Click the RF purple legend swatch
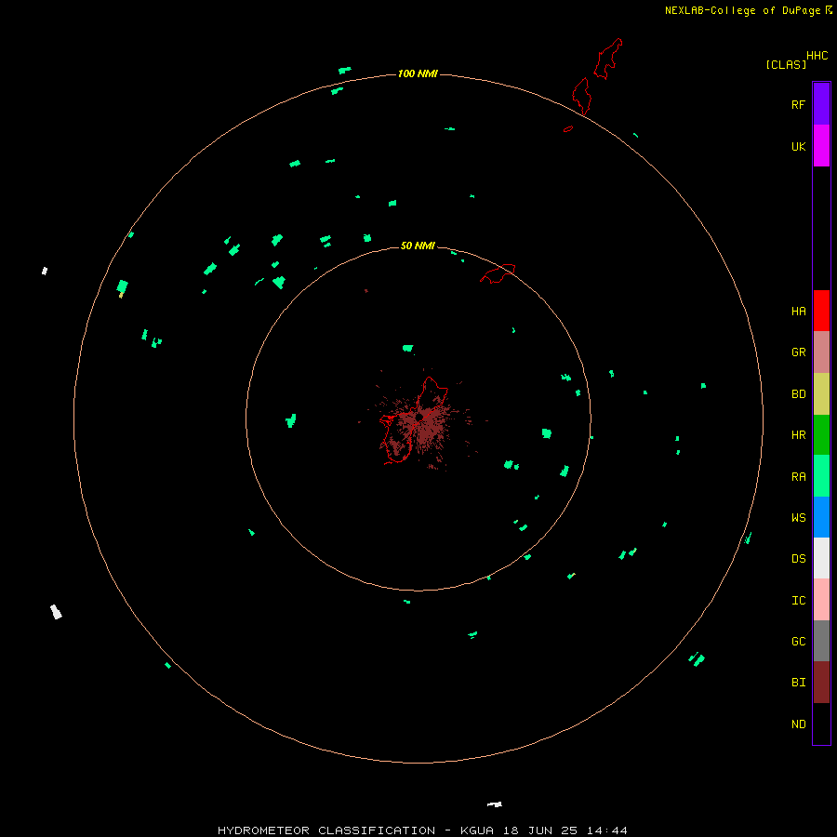 [821, 104]
